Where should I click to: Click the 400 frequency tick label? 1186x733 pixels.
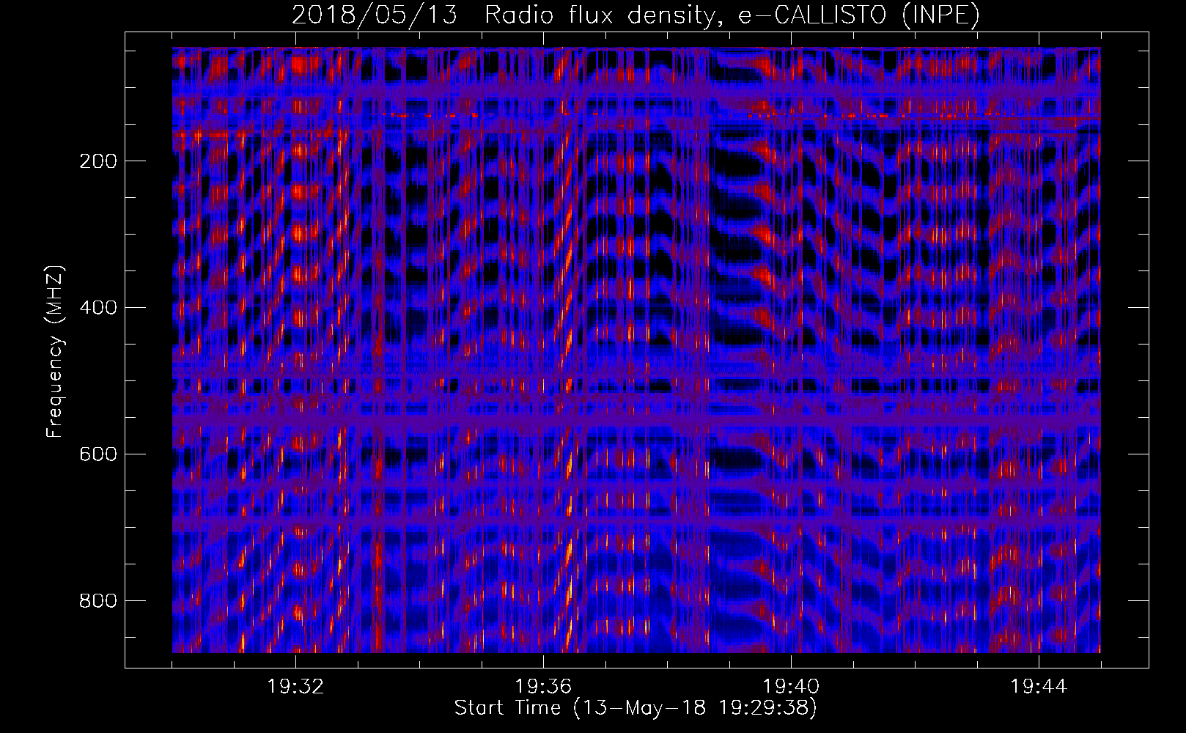pos(97,307)
